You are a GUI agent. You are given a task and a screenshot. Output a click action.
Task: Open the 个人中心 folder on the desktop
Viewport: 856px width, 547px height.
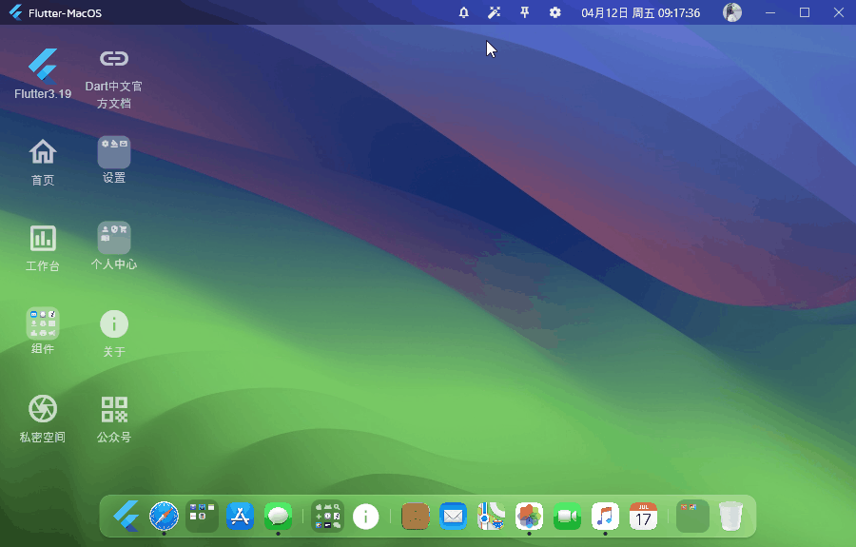pyautogui.click(x=113, y=245)
